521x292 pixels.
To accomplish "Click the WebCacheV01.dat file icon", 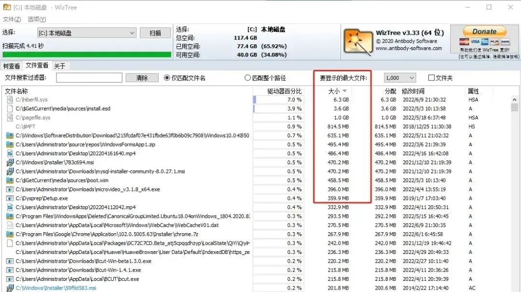I will click(10, 225).
